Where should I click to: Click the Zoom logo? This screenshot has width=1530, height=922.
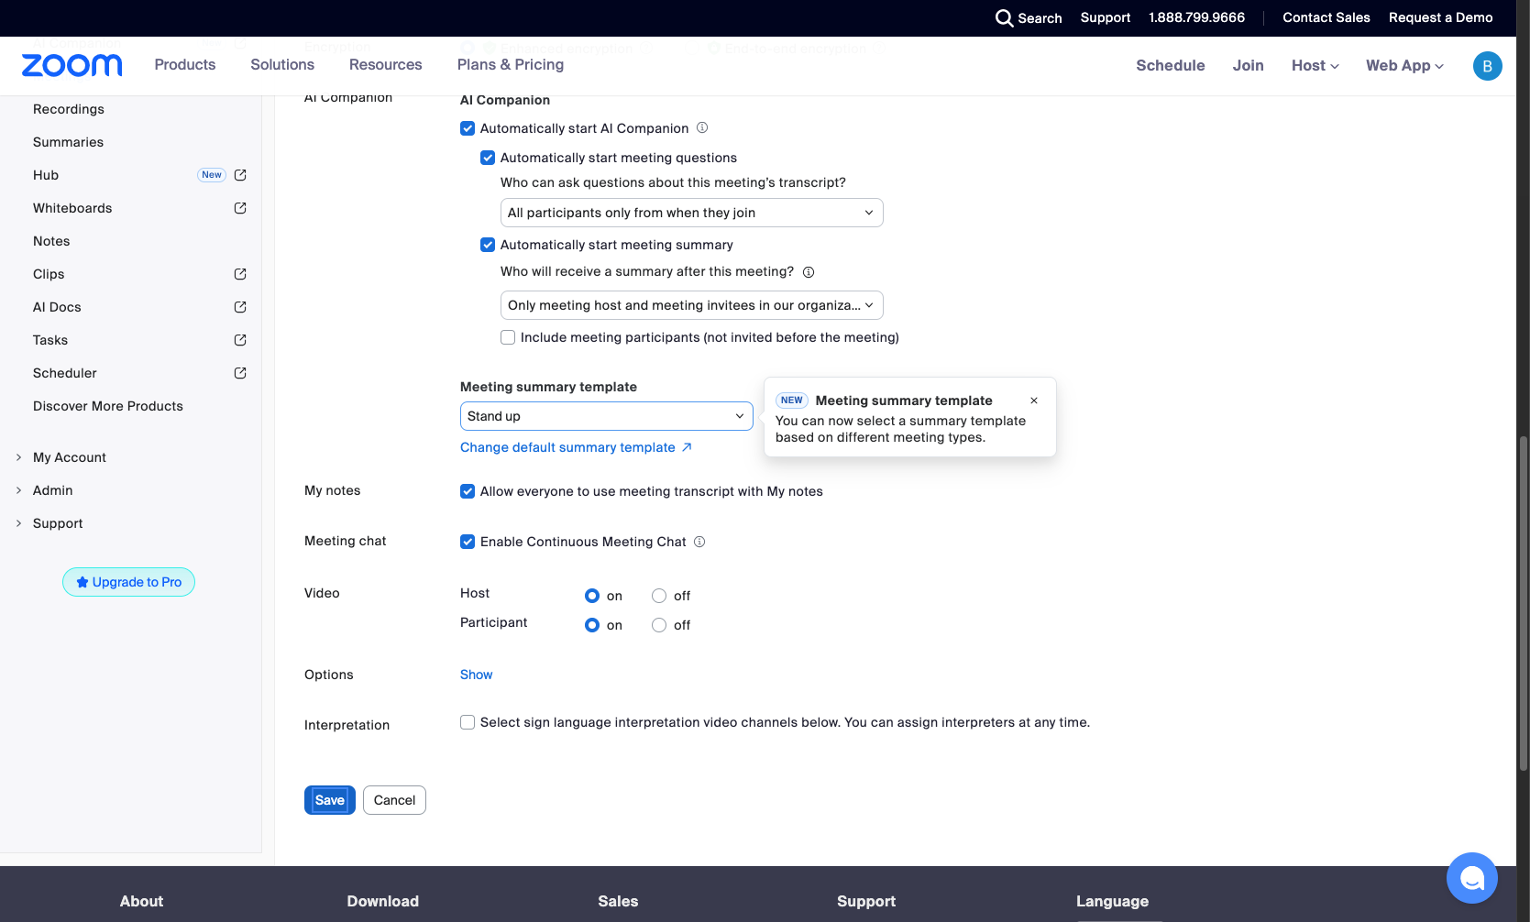tap(72, 65)
